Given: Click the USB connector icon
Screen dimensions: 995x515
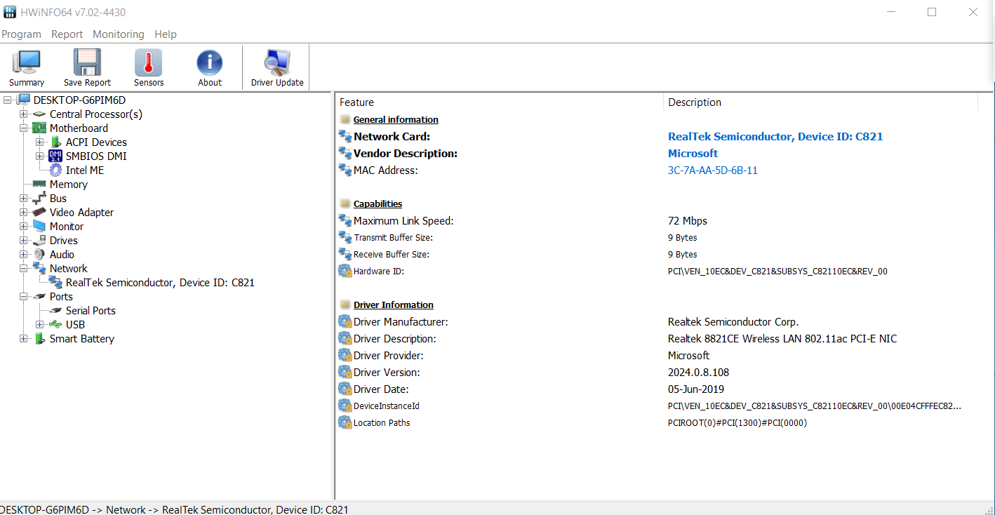Looking at the screenshot, I should tap(55, 324).
